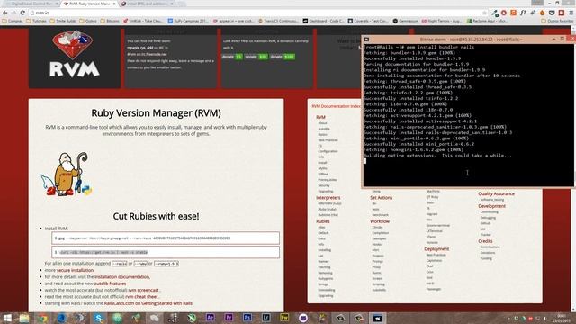
Task: Open the Gemnasium bookmark
Action: (x=406, y=21)
